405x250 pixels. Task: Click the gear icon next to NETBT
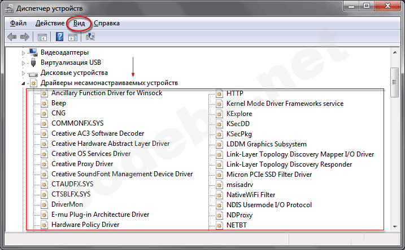point(219,226)
